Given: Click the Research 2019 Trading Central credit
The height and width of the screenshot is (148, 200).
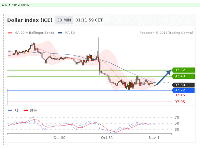Looking at the screenshot, I should click(x=166, y=33).
